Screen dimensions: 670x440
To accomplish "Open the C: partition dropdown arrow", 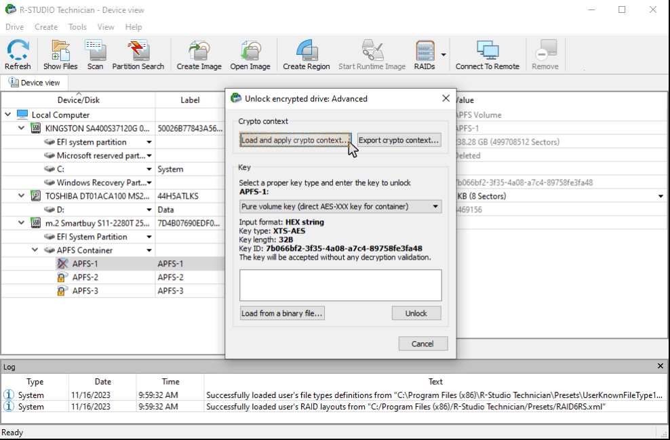I will [x=149, y=169].
